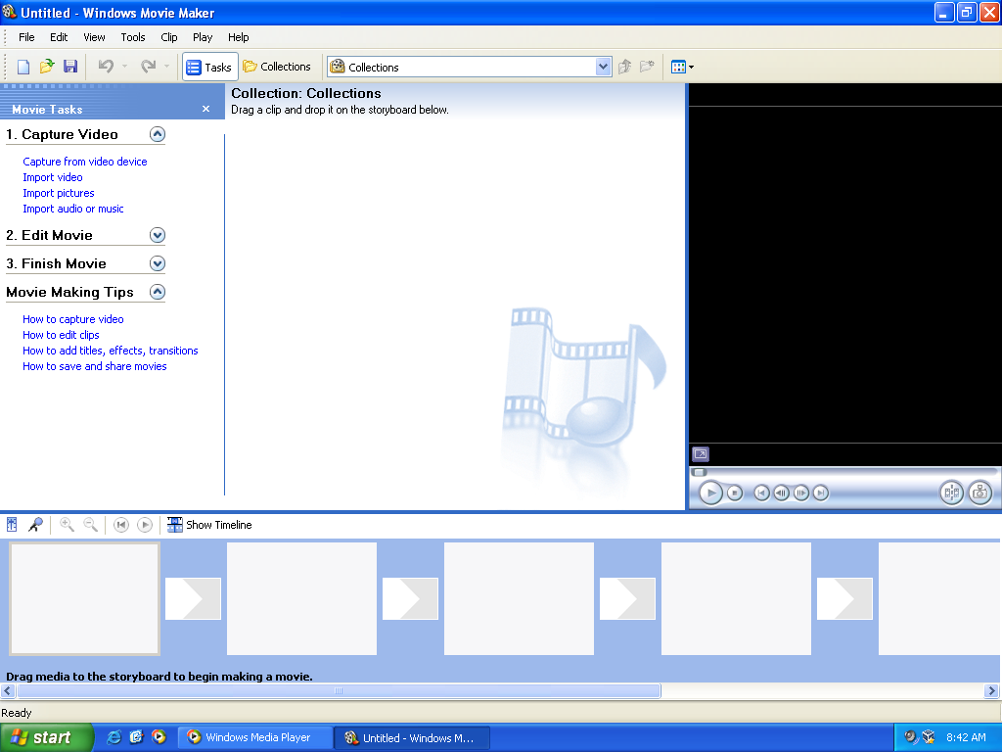Image resolution: width=1002 pixels, height=752 pixels.
Task: Click the storyboard scroll right arrow
Action: 992,690
